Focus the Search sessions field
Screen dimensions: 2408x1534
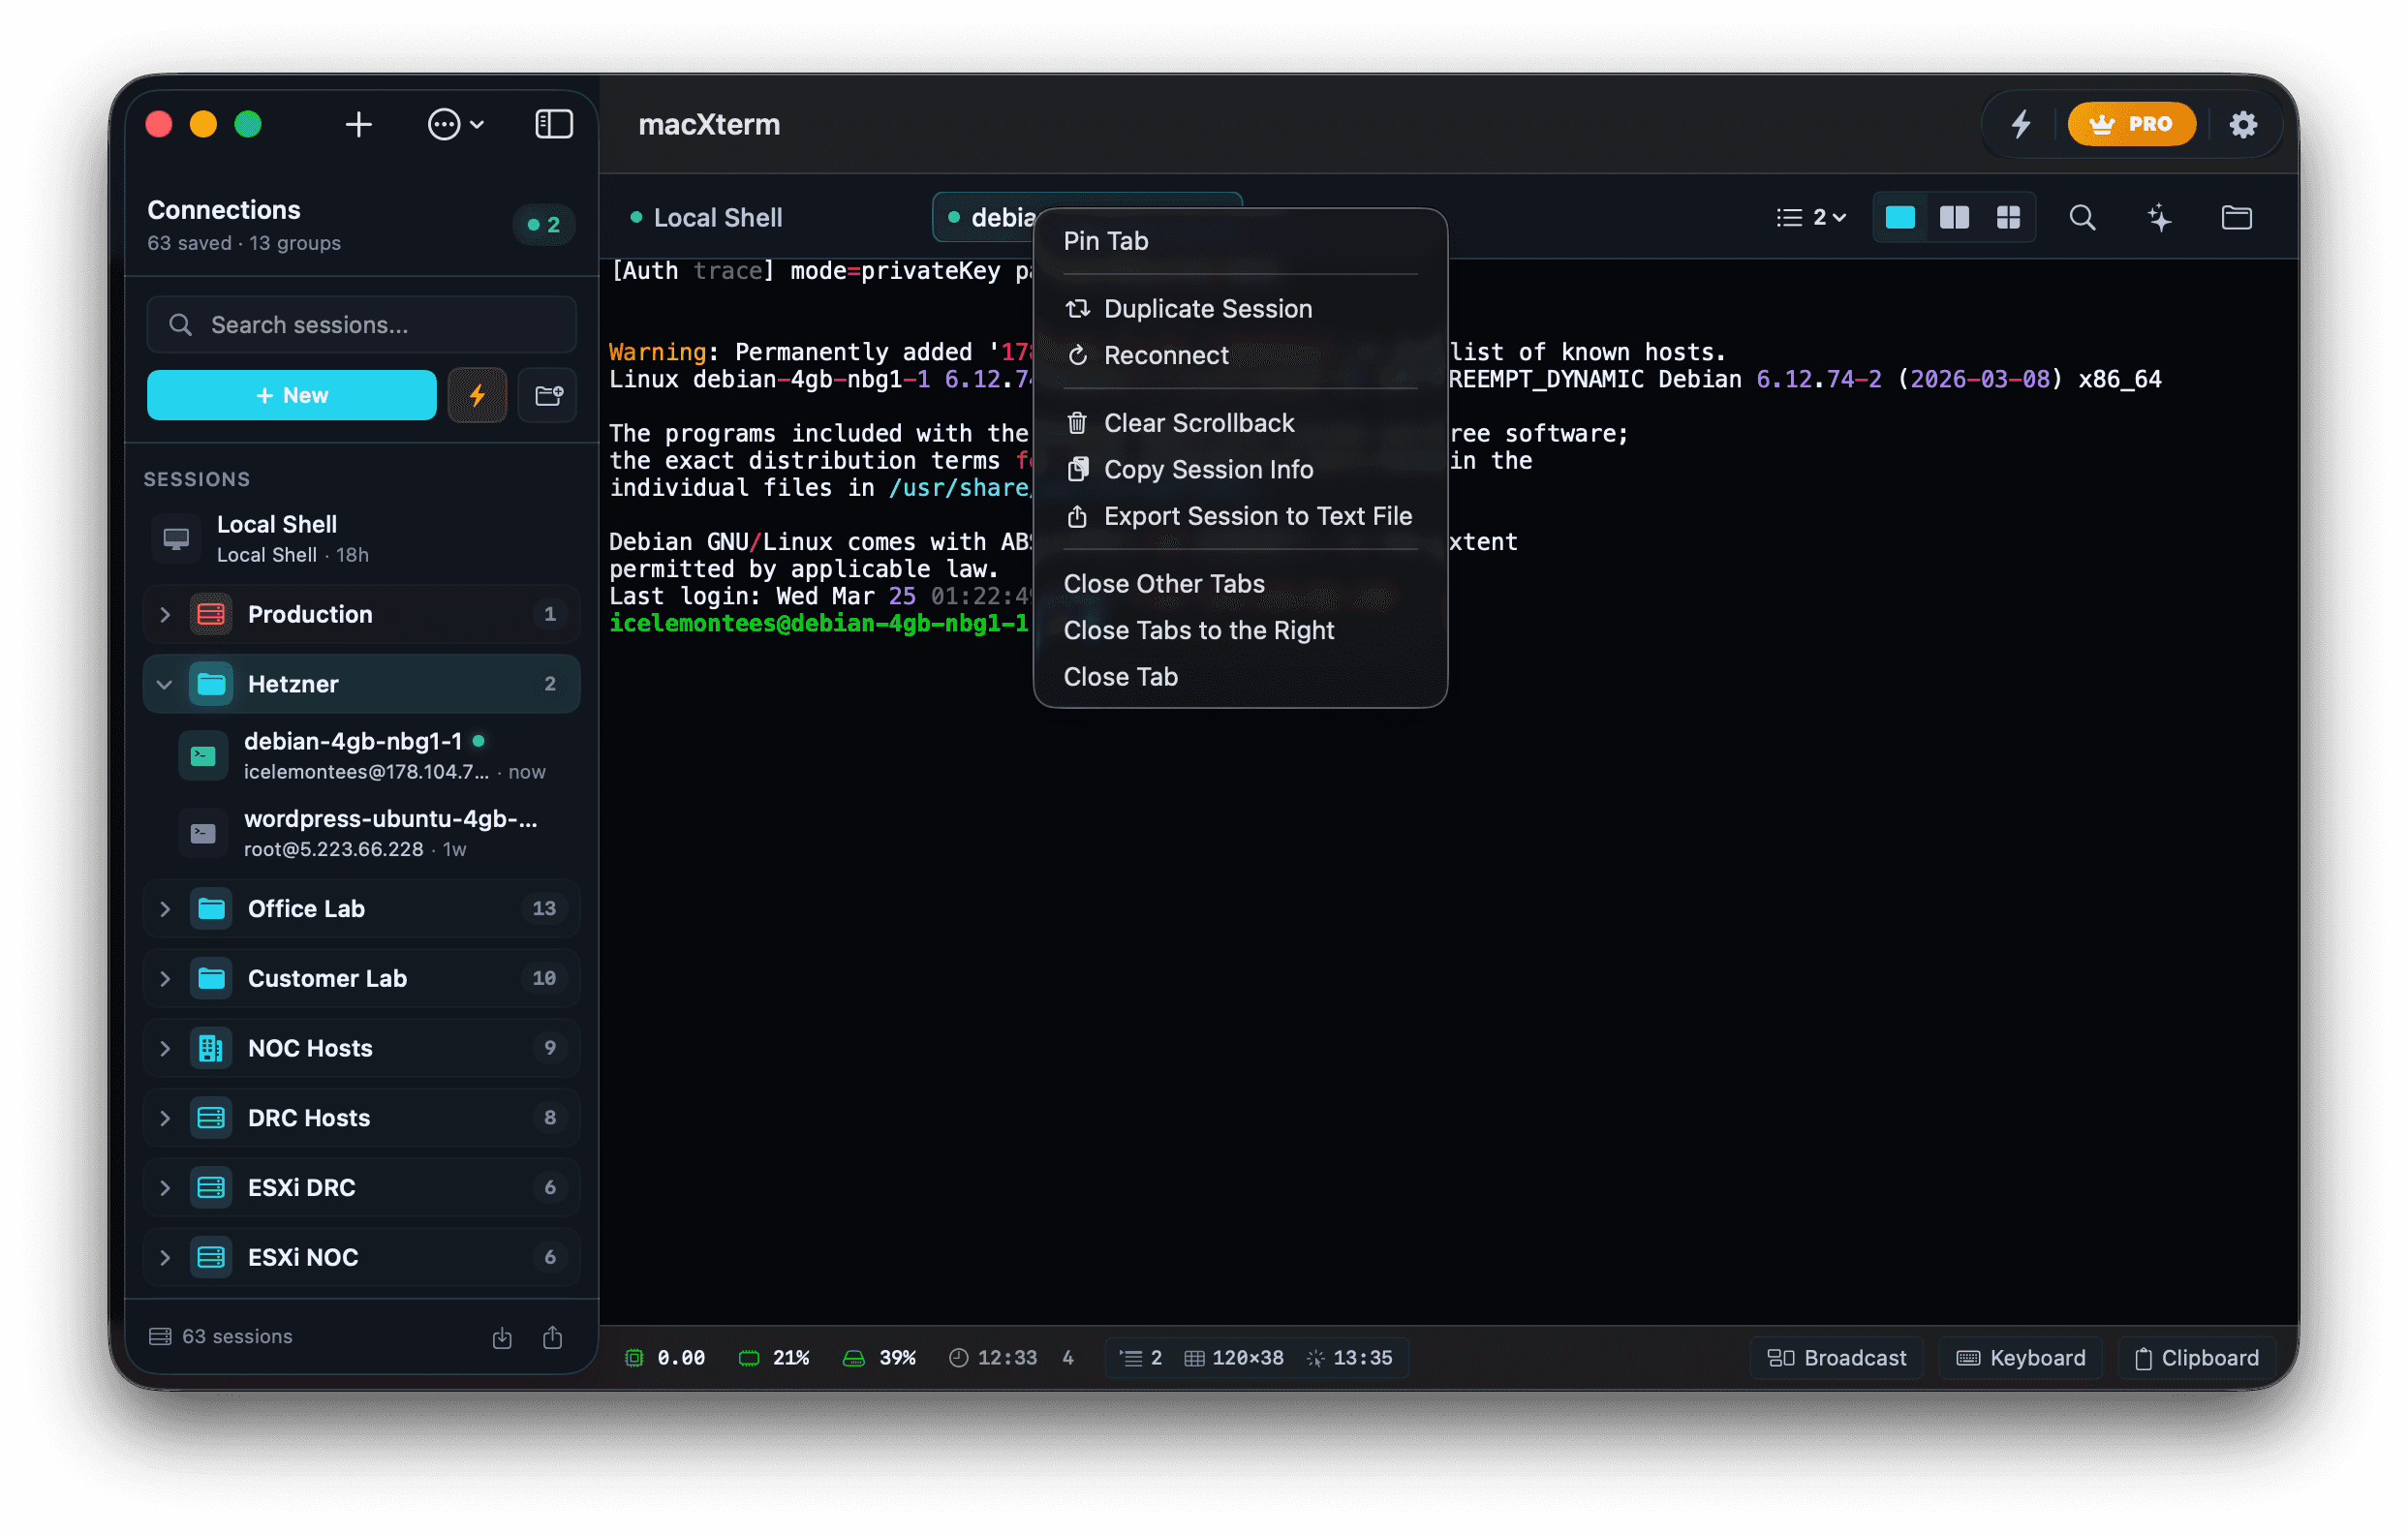362,325
